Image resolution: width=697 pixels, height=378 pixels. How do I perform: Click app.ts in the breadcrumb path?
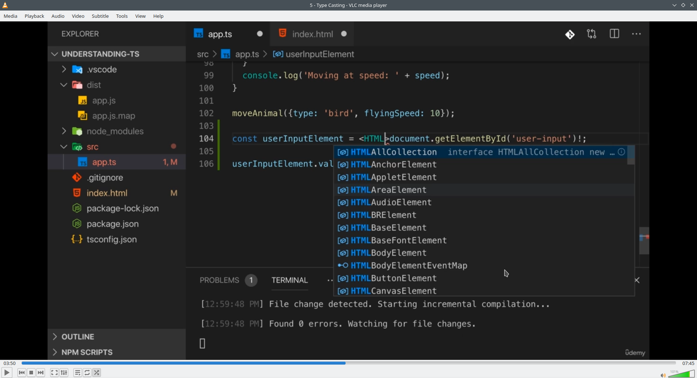(x=240, y=54)
